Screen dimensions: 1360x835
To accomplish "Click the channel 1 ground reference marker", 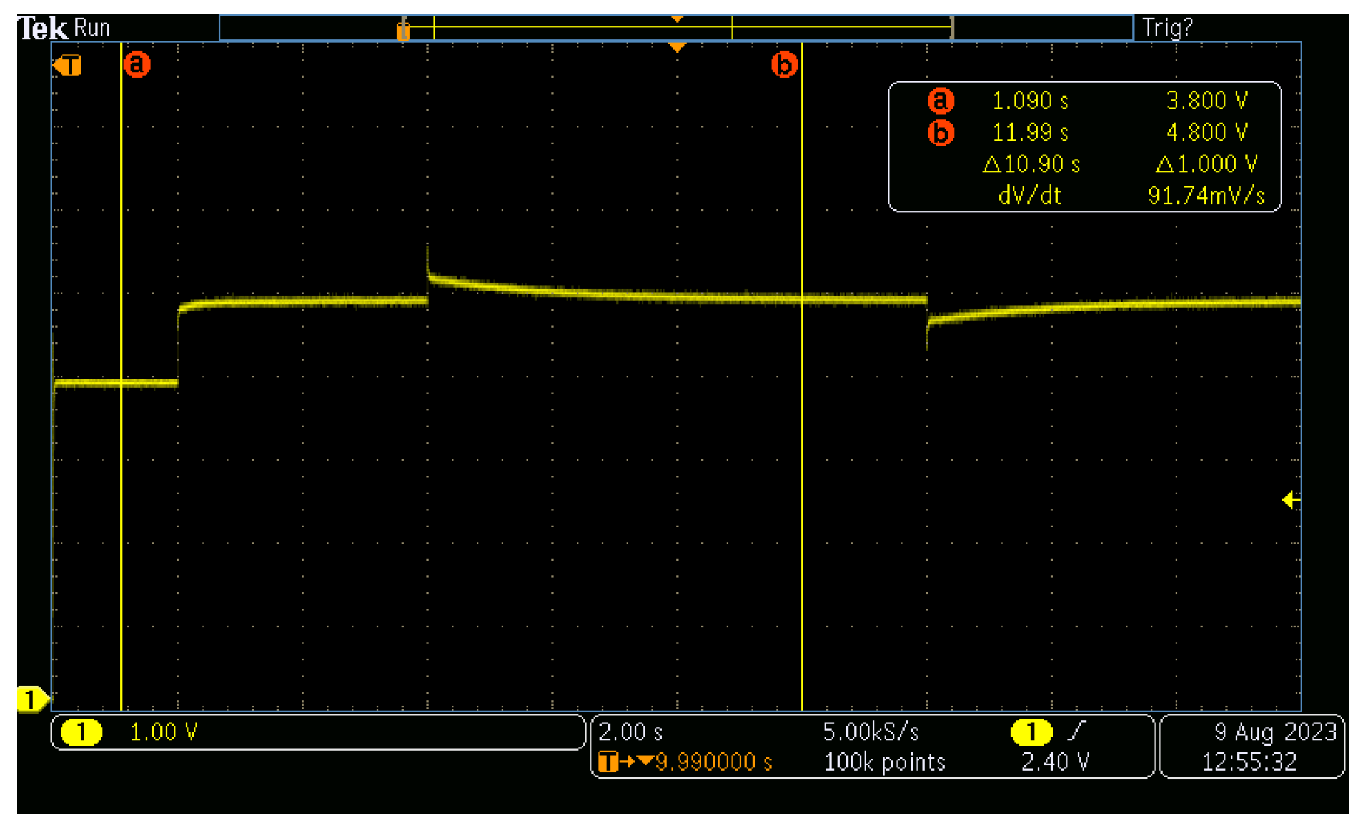I will (x=32, y=699).
